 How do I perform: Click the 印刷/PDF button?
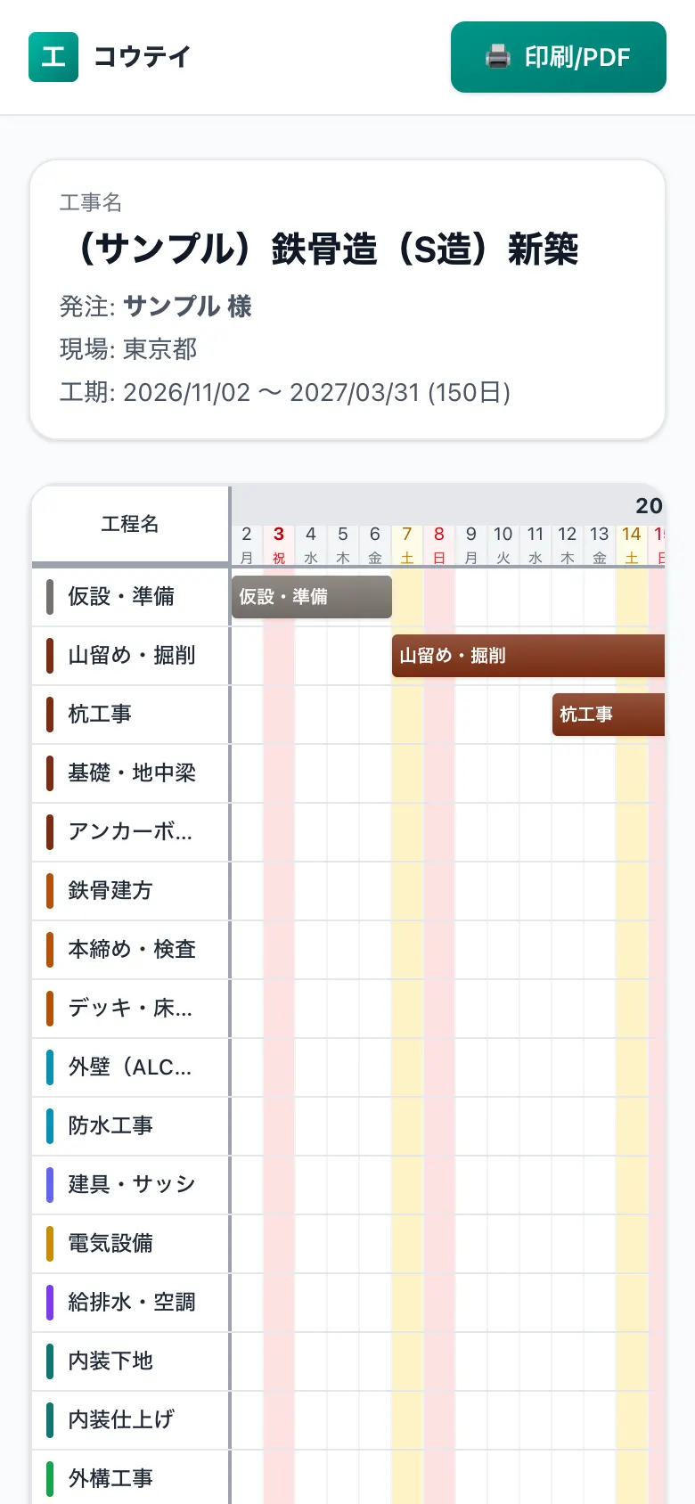click(x=559, y=57)
